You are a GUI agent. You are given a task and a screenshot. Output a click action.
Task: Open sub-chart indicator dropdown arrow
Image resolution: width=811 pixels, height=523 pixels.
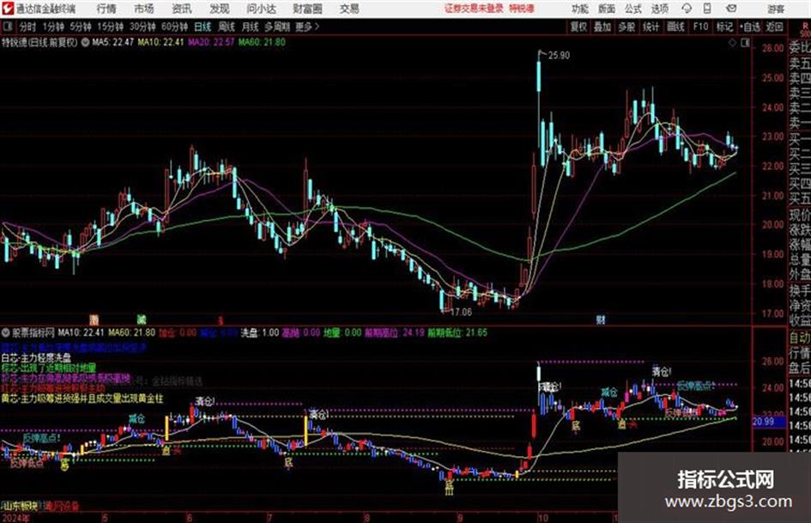tap(6, 333)
